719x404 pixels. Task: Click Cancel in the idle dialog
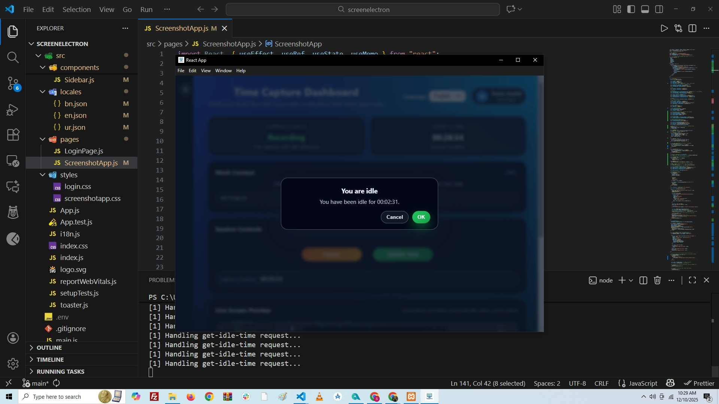pos(394,217)
